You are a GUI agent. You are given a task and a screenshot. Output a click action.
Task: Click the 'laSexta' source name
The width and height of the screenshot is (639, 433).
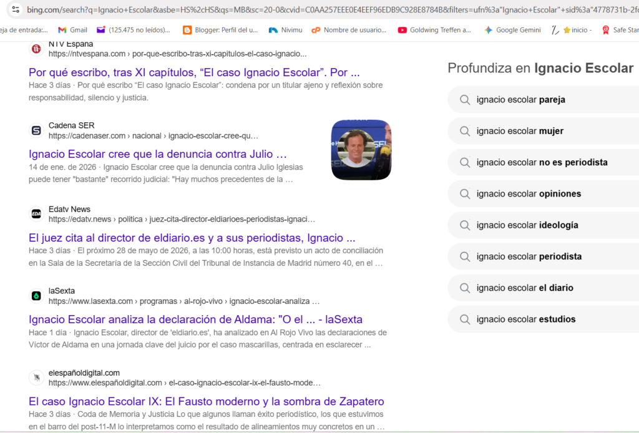coord(62,291)
